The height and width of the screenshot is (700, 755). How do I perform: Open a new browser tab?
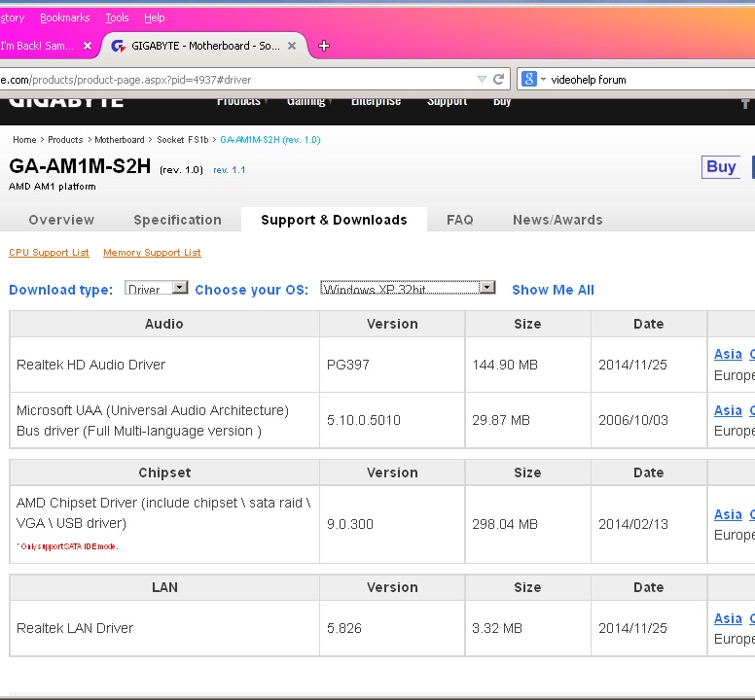pos(324,46)
